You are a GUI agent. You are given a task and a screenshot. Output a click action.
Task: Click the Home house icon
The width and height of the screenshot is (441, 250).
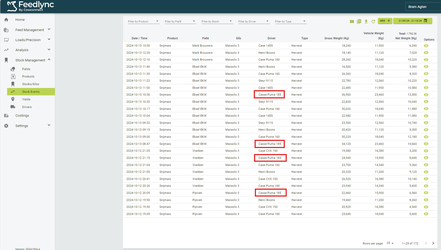6,20
